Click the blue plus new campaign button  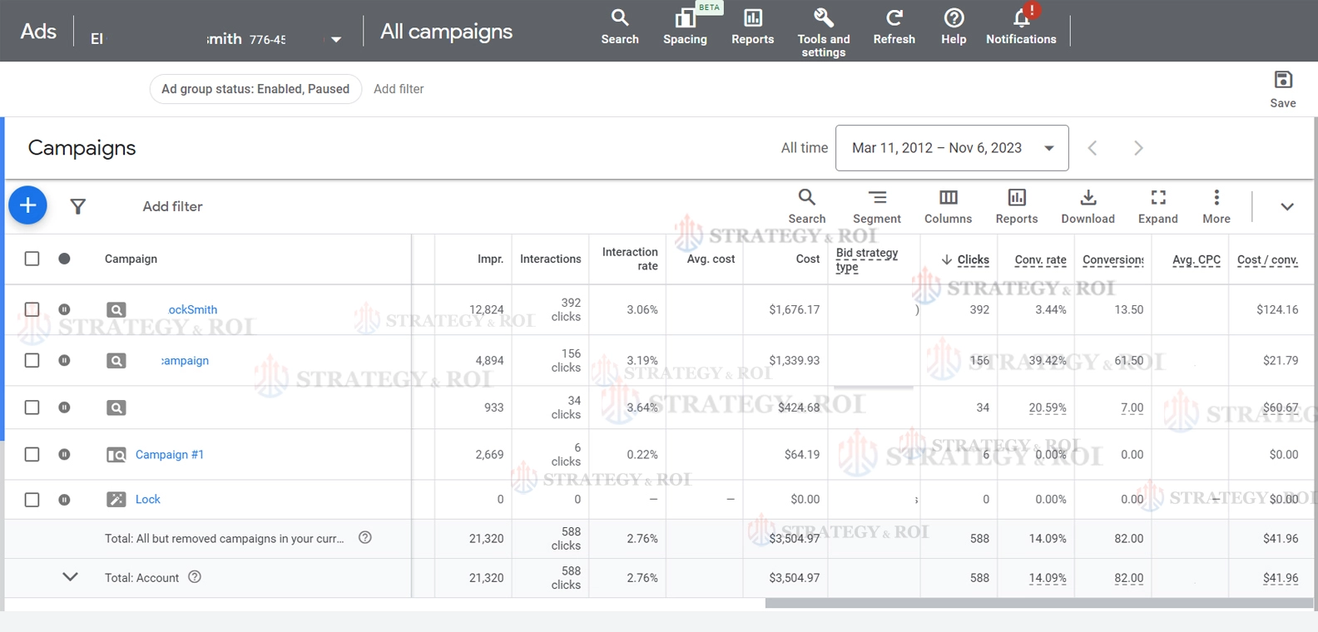tap(27, 205)
